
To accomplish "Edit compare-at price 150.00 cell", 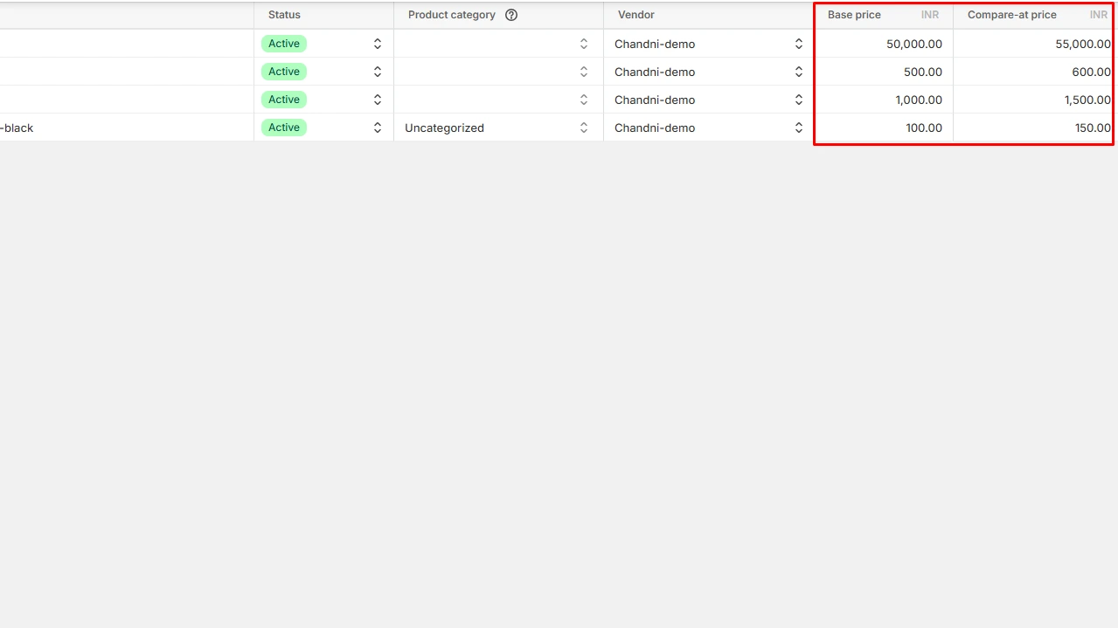I will tap(1036, 128).
